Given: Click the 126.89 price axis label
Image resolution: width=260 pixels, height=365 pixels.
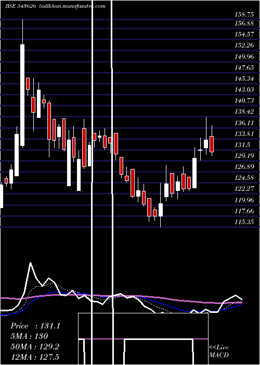Looking at the screenshot, I should 244,167.
